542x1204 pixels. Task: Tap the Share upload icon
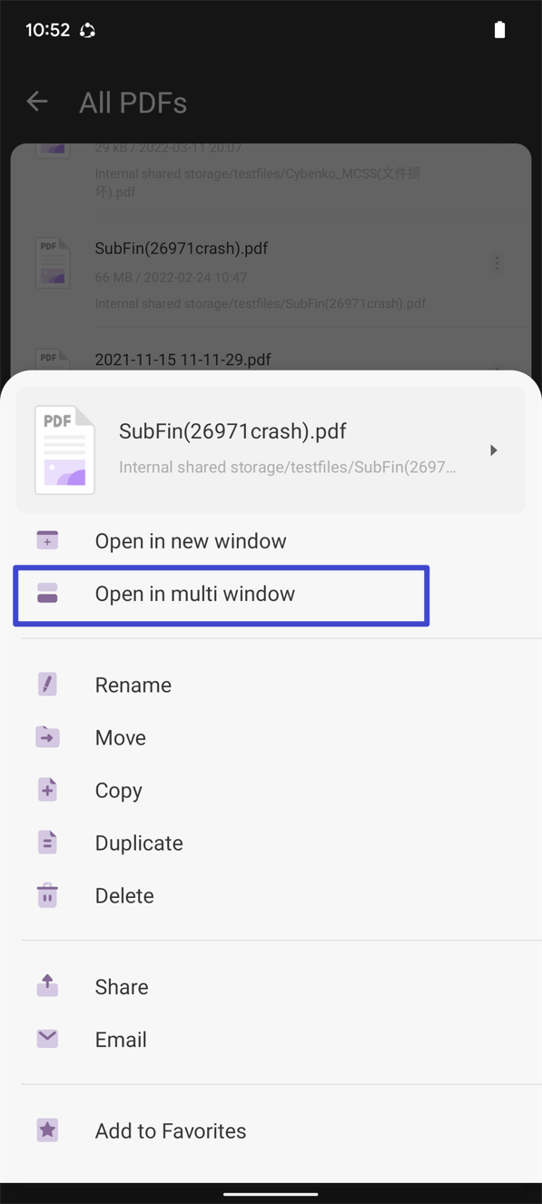pos(47,986)
